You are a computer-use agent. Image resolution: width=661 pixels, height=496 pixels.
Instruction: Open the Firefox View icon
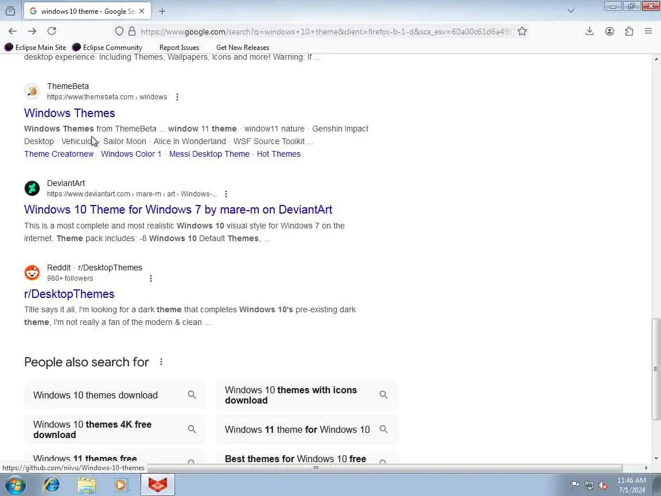pos(10,11)
